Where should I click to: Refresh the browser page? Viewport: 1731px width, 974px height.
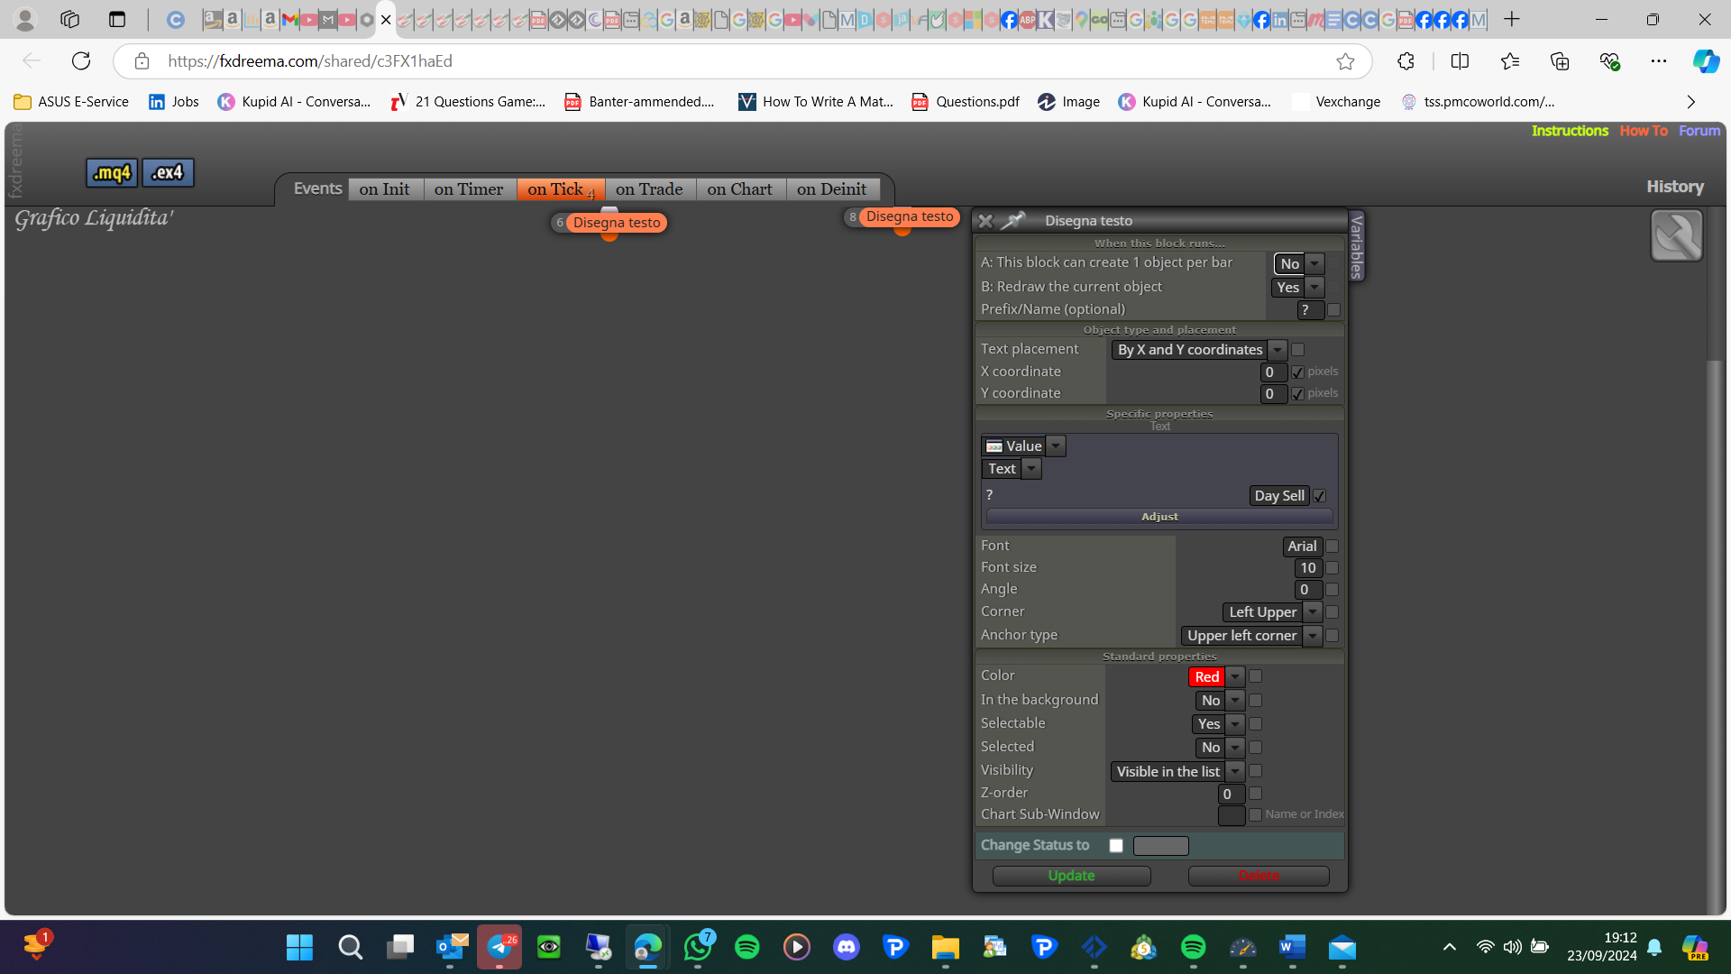point(81,61)
